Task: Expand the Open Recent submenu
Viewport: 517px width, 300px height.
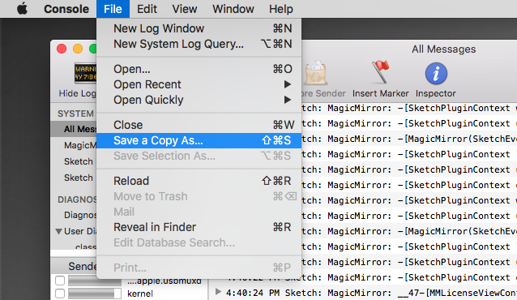Action: [x=199, y=84]
